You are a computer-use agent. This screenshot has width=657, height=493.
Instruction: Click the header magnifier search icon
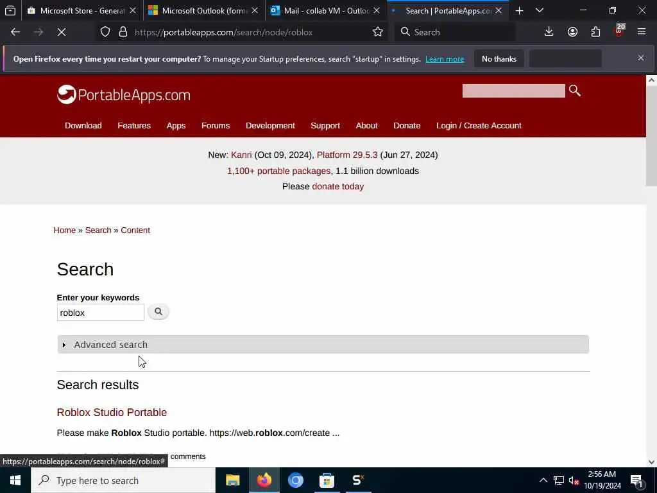(x=575, y=91)
